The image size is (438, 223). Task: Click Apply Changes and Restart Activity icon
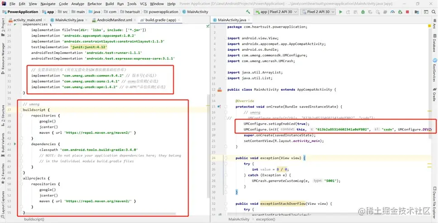point(348,12)
